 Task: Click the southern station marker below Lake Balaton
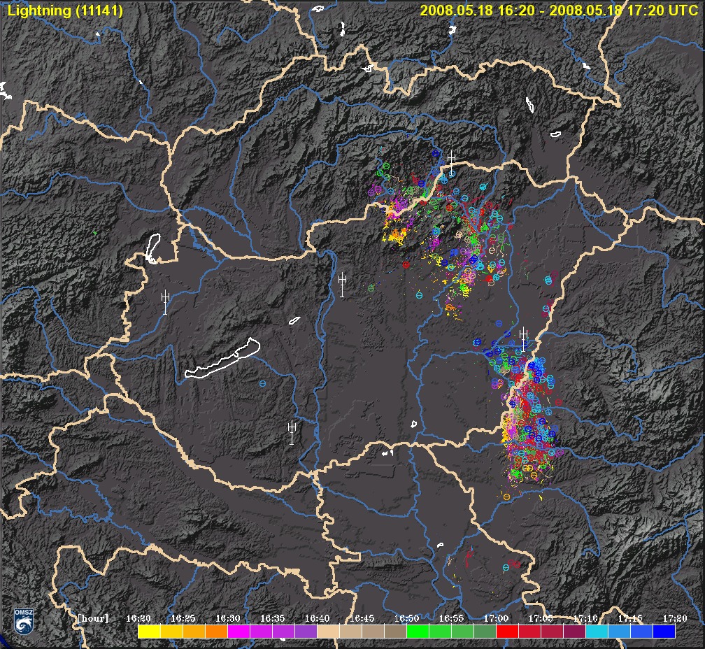[292, 432]
